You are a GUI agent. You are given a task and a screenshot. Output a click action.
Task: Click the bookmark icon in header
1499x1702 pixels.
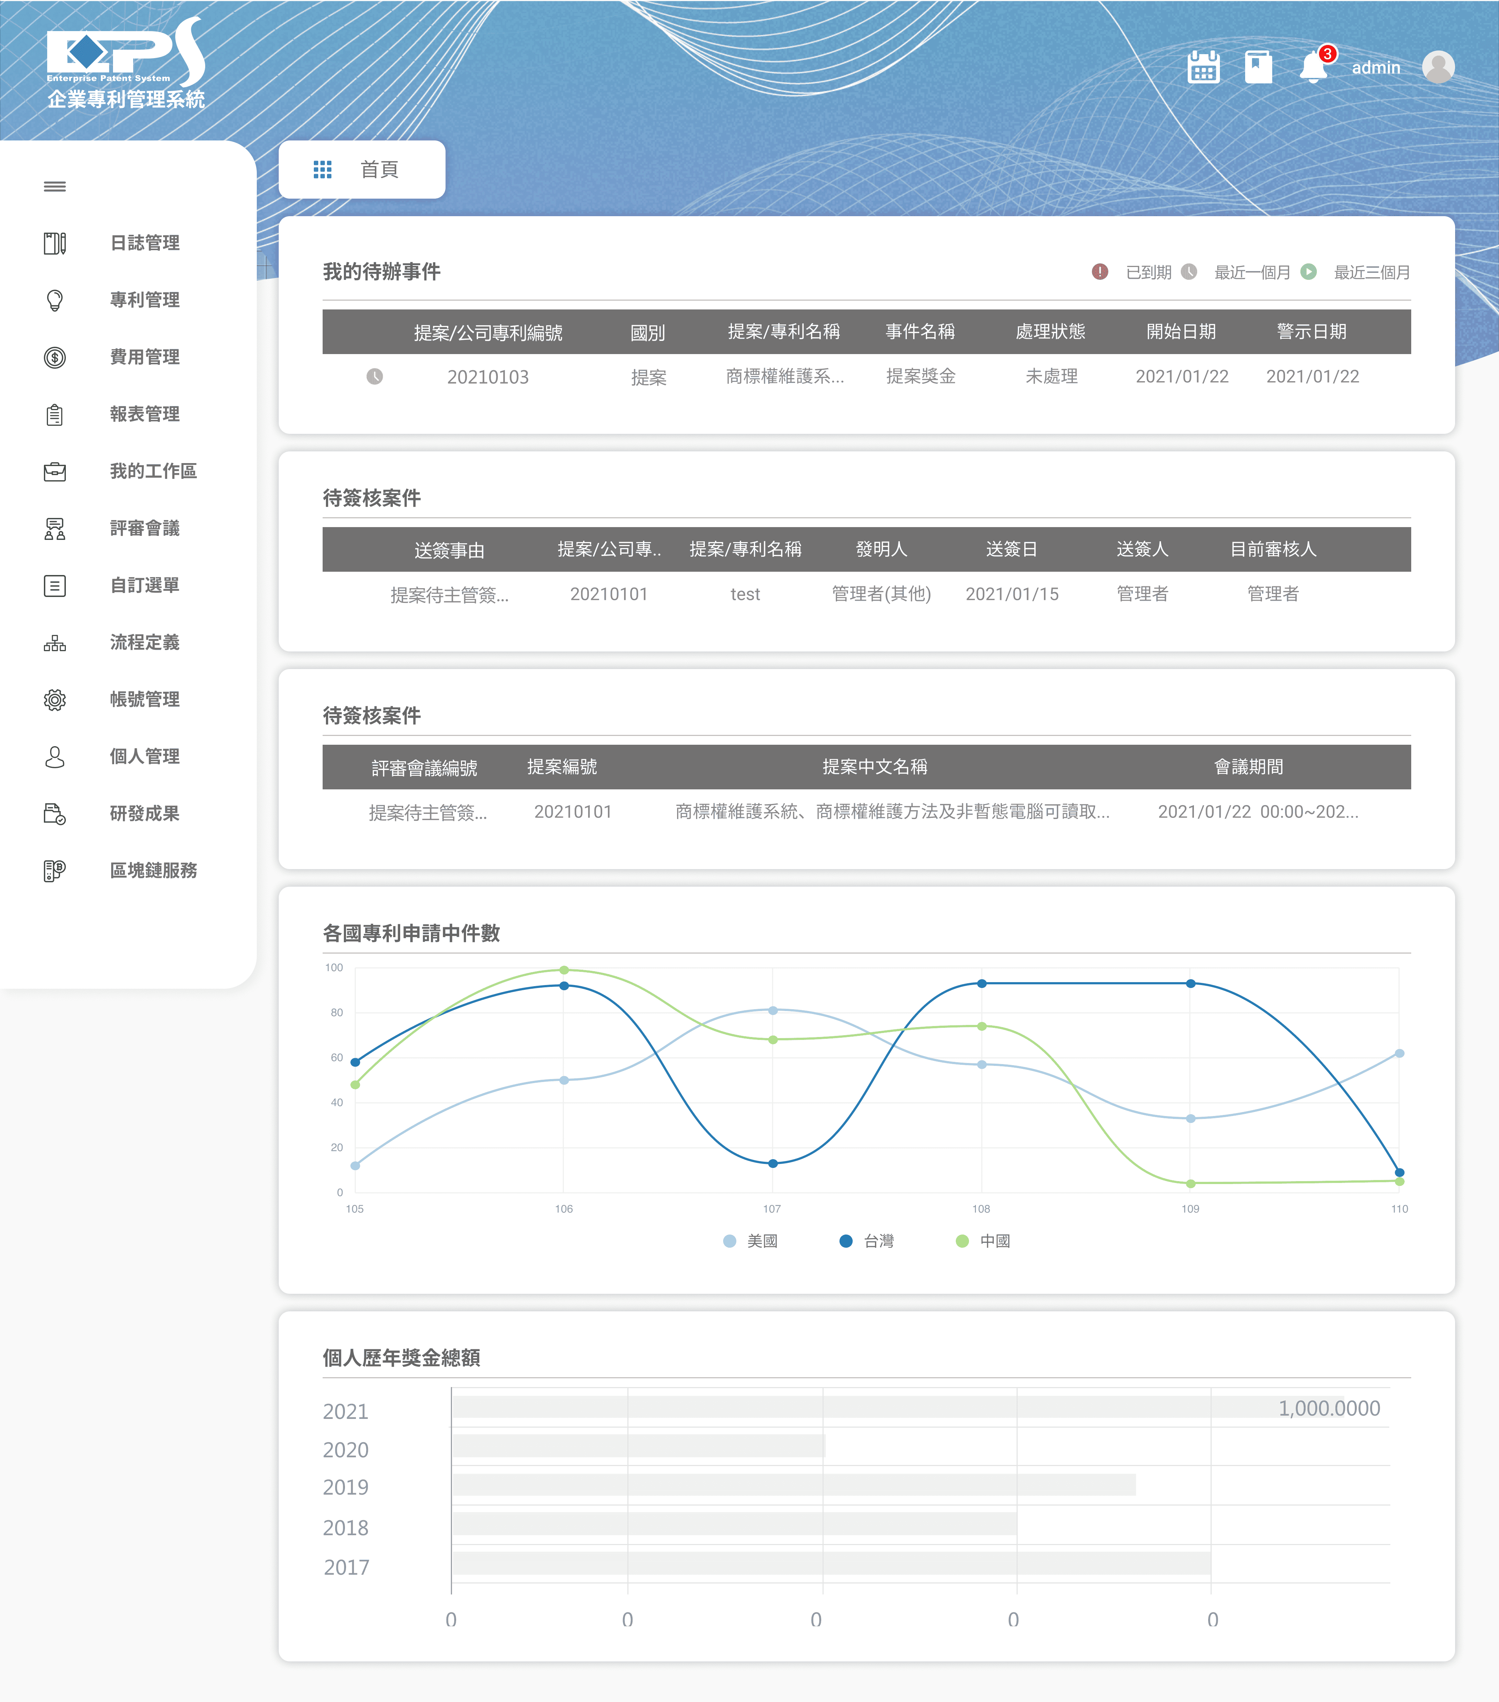[x=1258, y=67]
